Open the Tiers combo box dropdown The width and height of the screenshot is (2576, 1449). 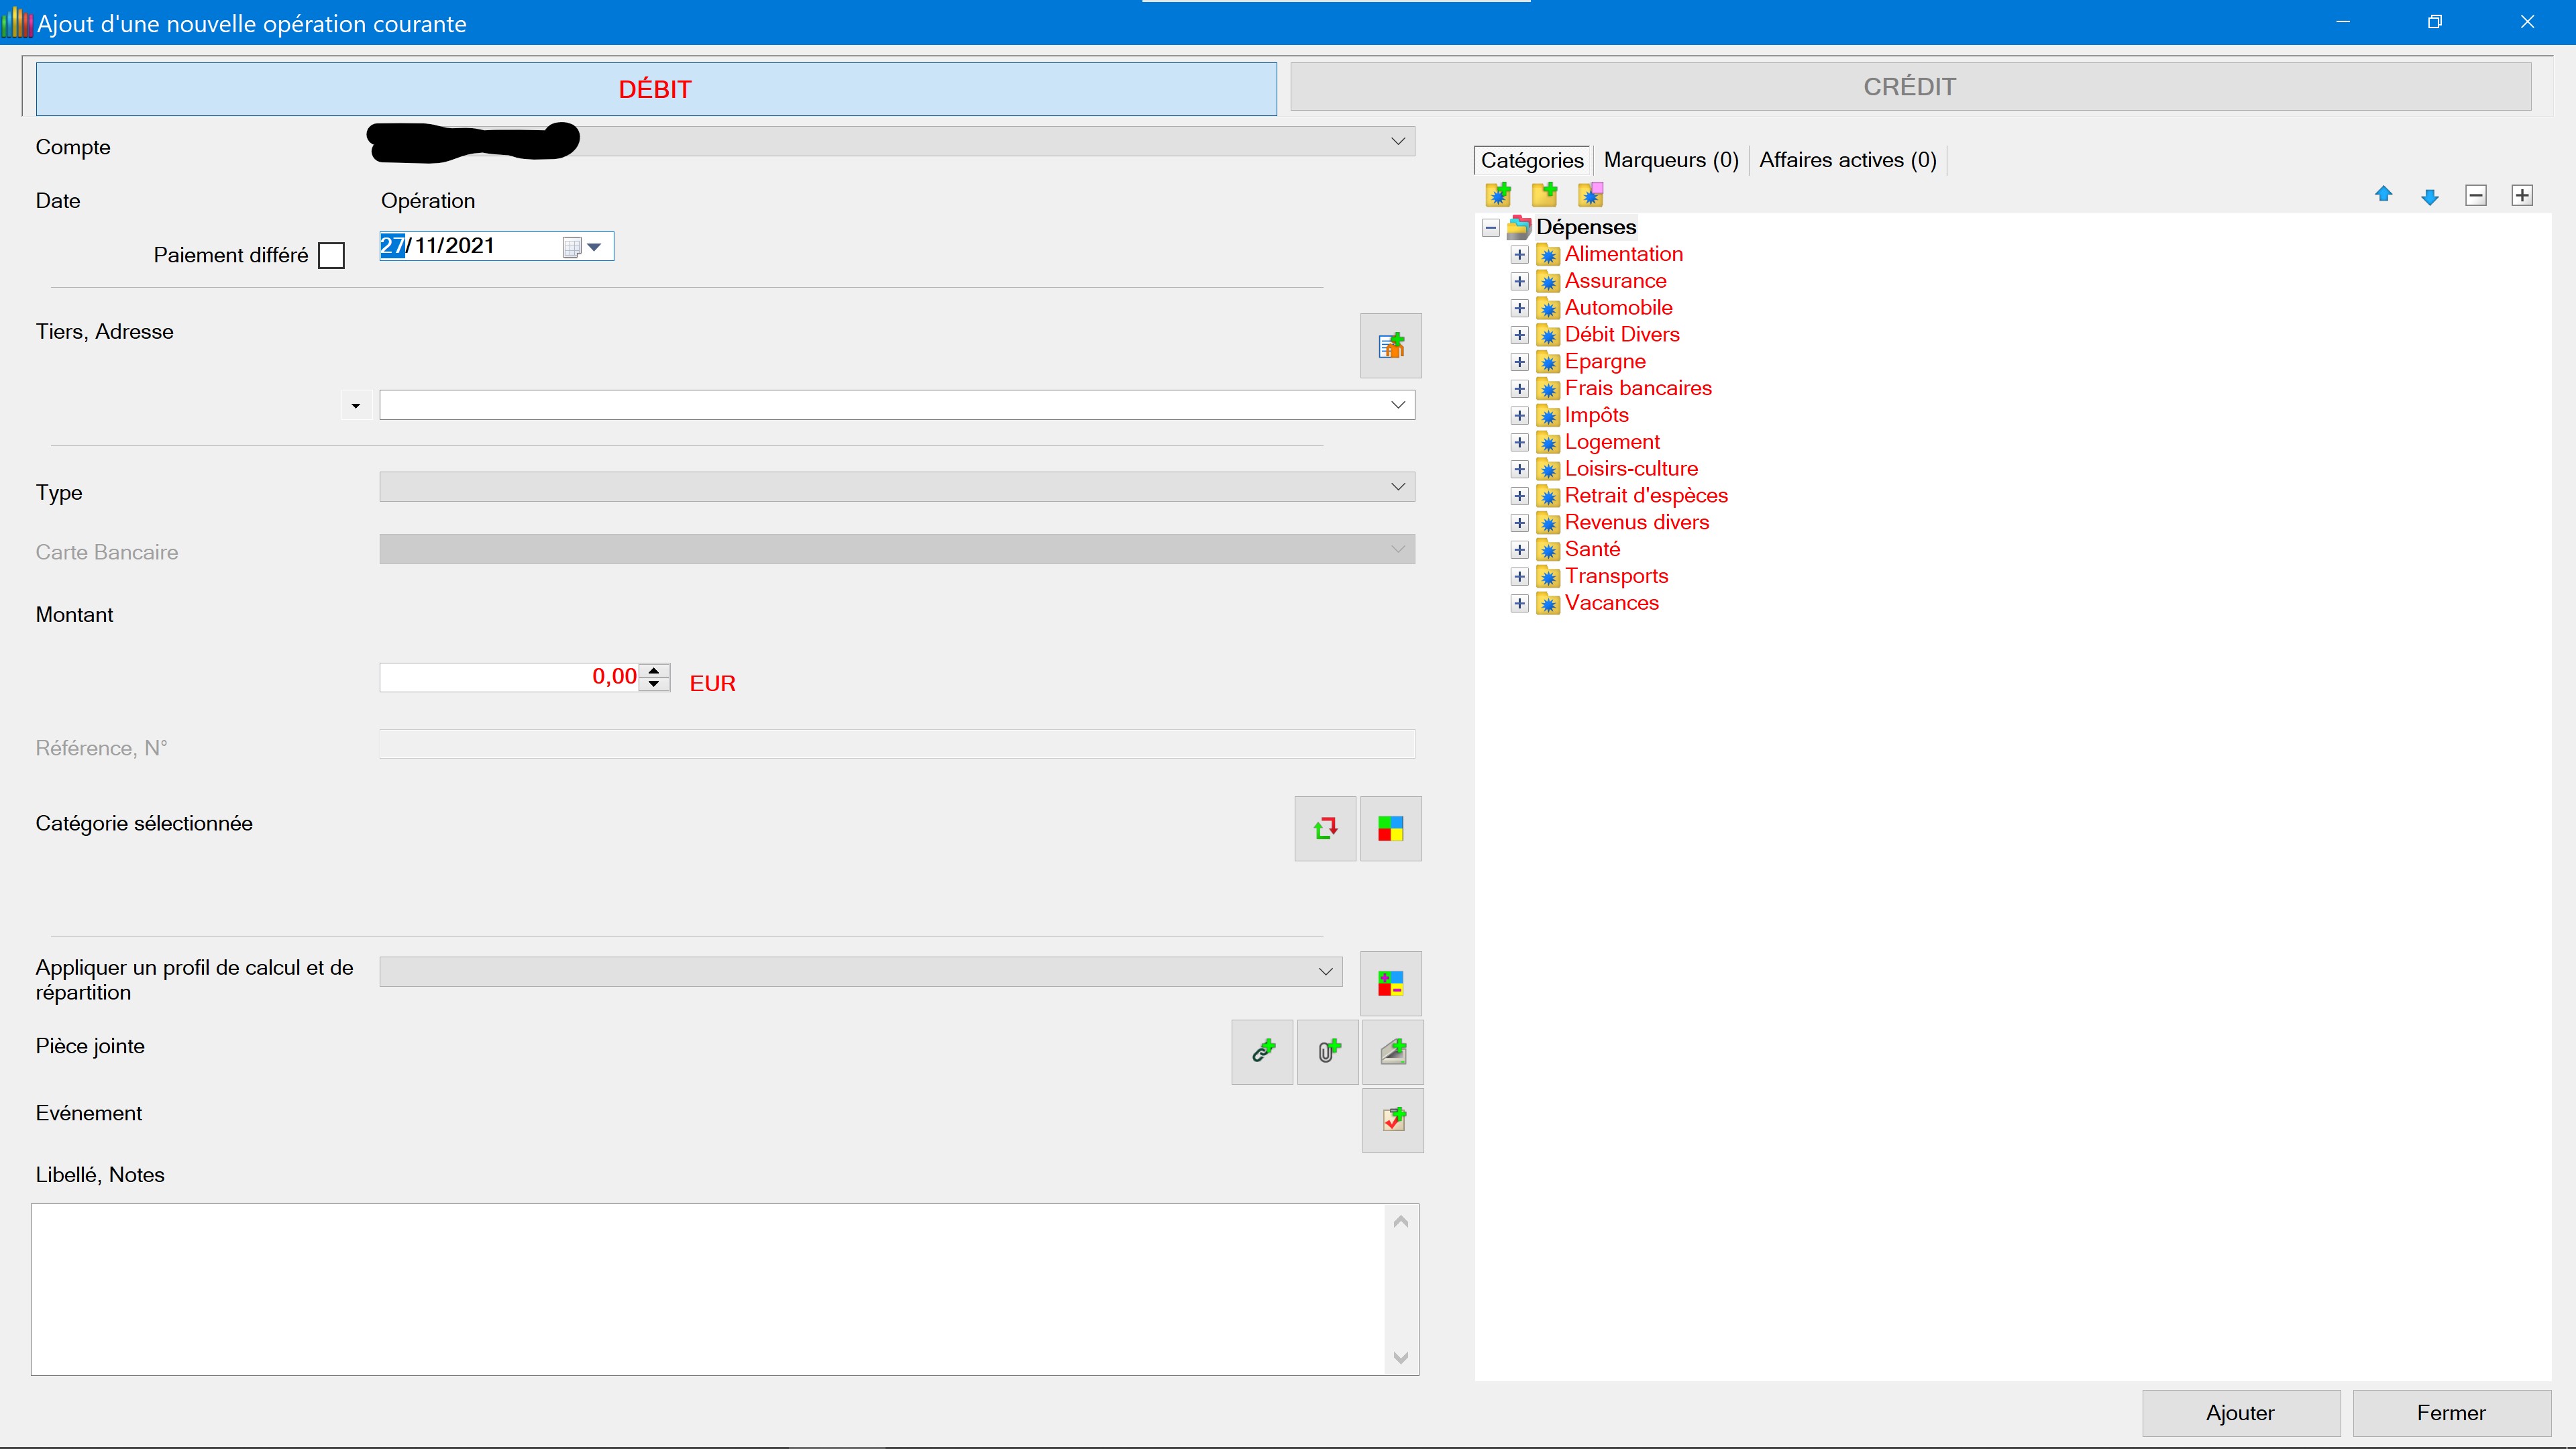[1398, 405]
